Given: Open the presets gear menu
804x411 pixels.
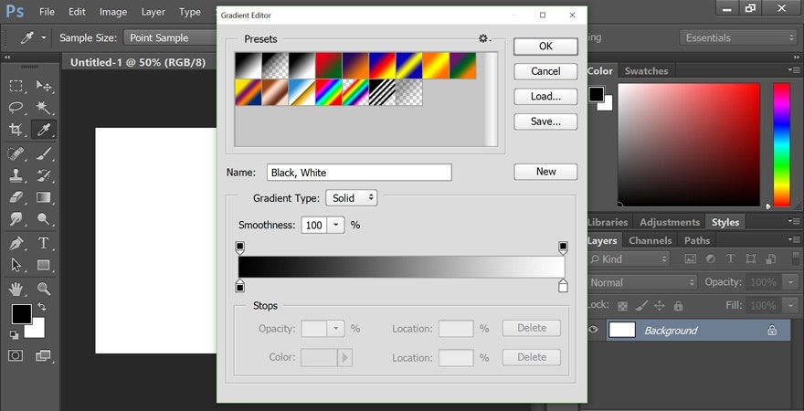Looking at the screenshot, I should point(484,39).
